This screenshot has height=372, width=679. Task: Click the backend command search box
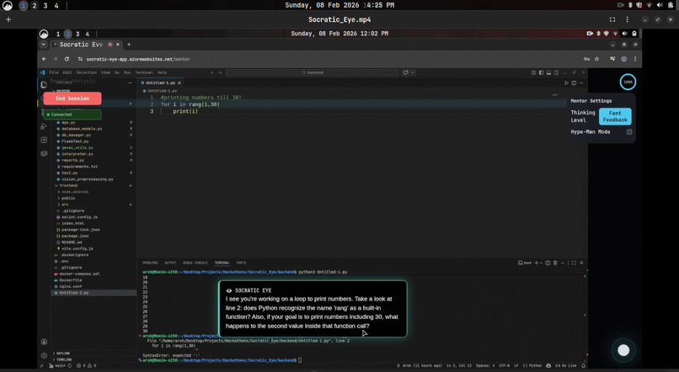tap(313, 72)
